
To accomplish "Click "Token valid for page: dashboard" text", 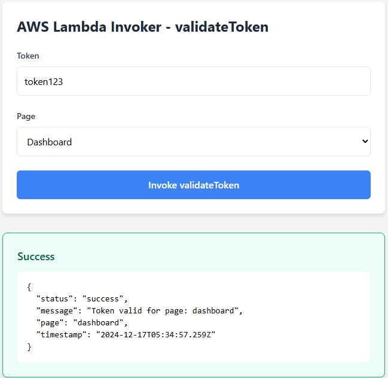I will [x=164, y=310].
